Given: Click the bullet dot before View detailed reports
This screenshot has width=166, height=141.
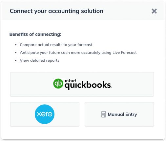Looking at the screenshot, I should pos(16,60).
